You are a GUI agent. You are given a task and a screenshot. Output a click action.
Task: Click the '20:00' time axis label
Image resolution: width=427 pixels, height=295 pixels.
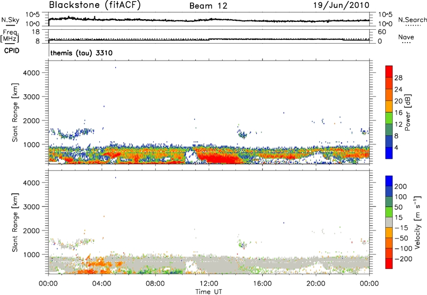316,284
